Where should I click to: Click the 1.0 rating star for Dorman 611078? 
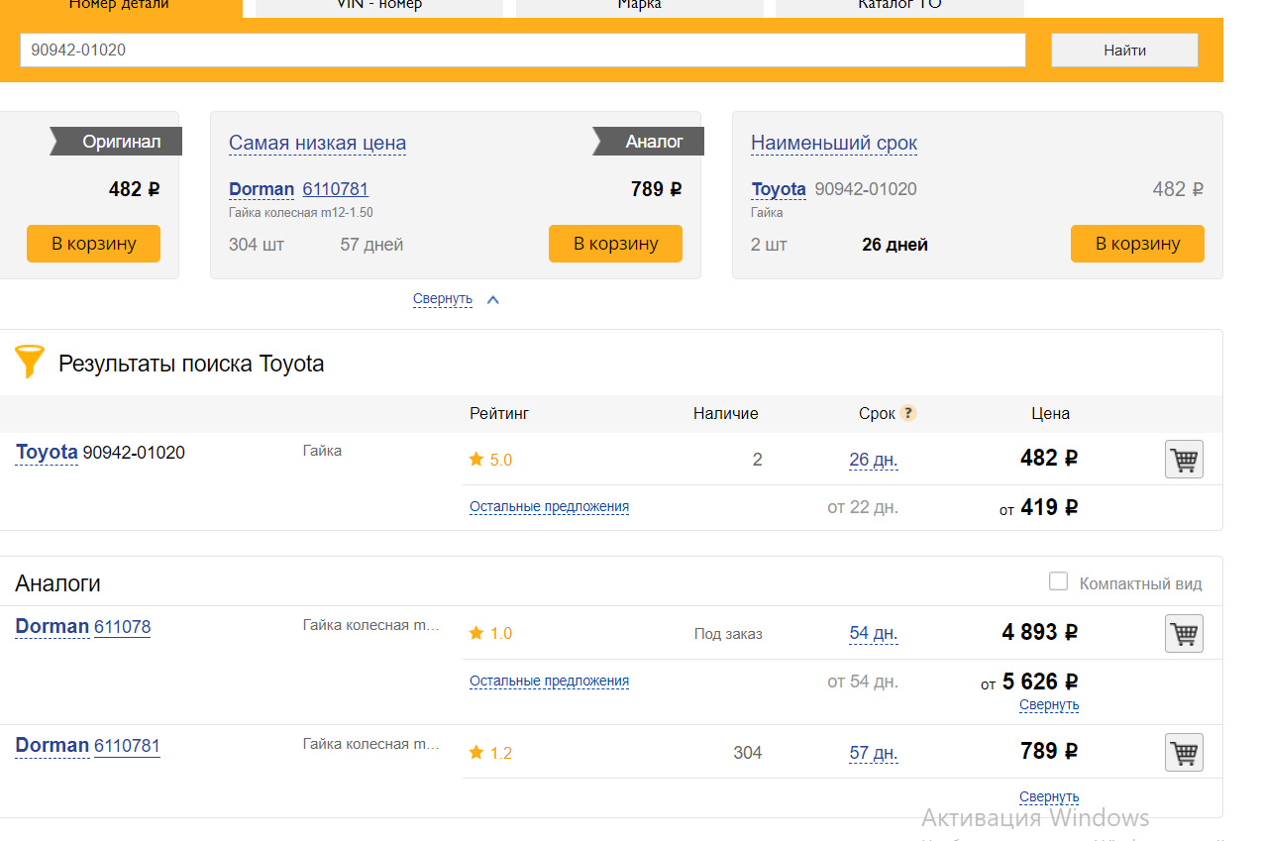click(x=476, y=633)
